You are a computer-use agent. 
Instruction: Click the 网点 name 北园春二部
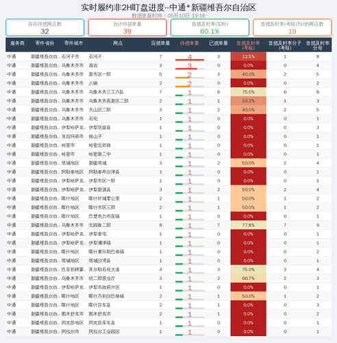click(100, 225)
